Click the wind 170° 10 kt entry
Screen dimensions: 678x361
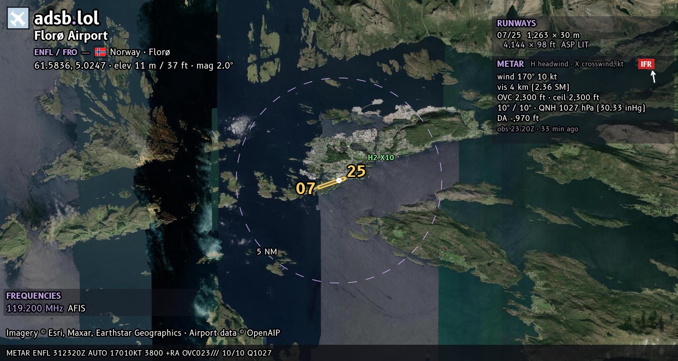(x=527, y=77)
